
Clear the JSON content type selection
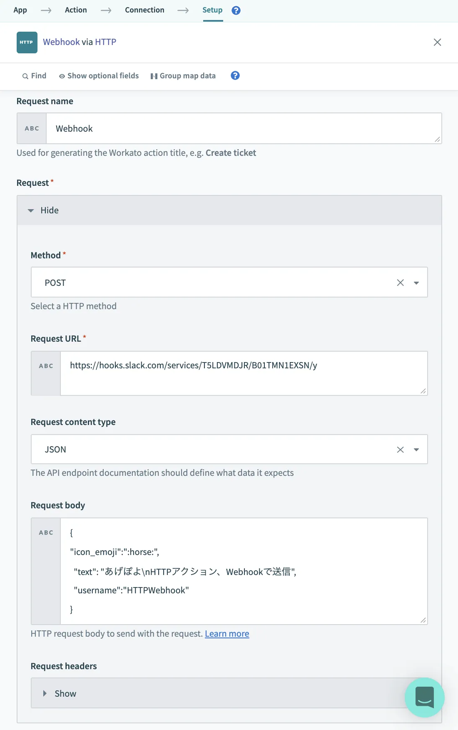[x=400, y=450]
